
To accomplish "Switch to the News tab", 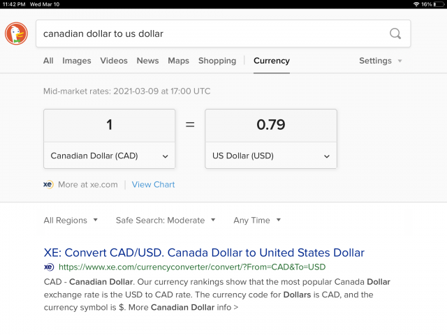I will click(147, 61).
